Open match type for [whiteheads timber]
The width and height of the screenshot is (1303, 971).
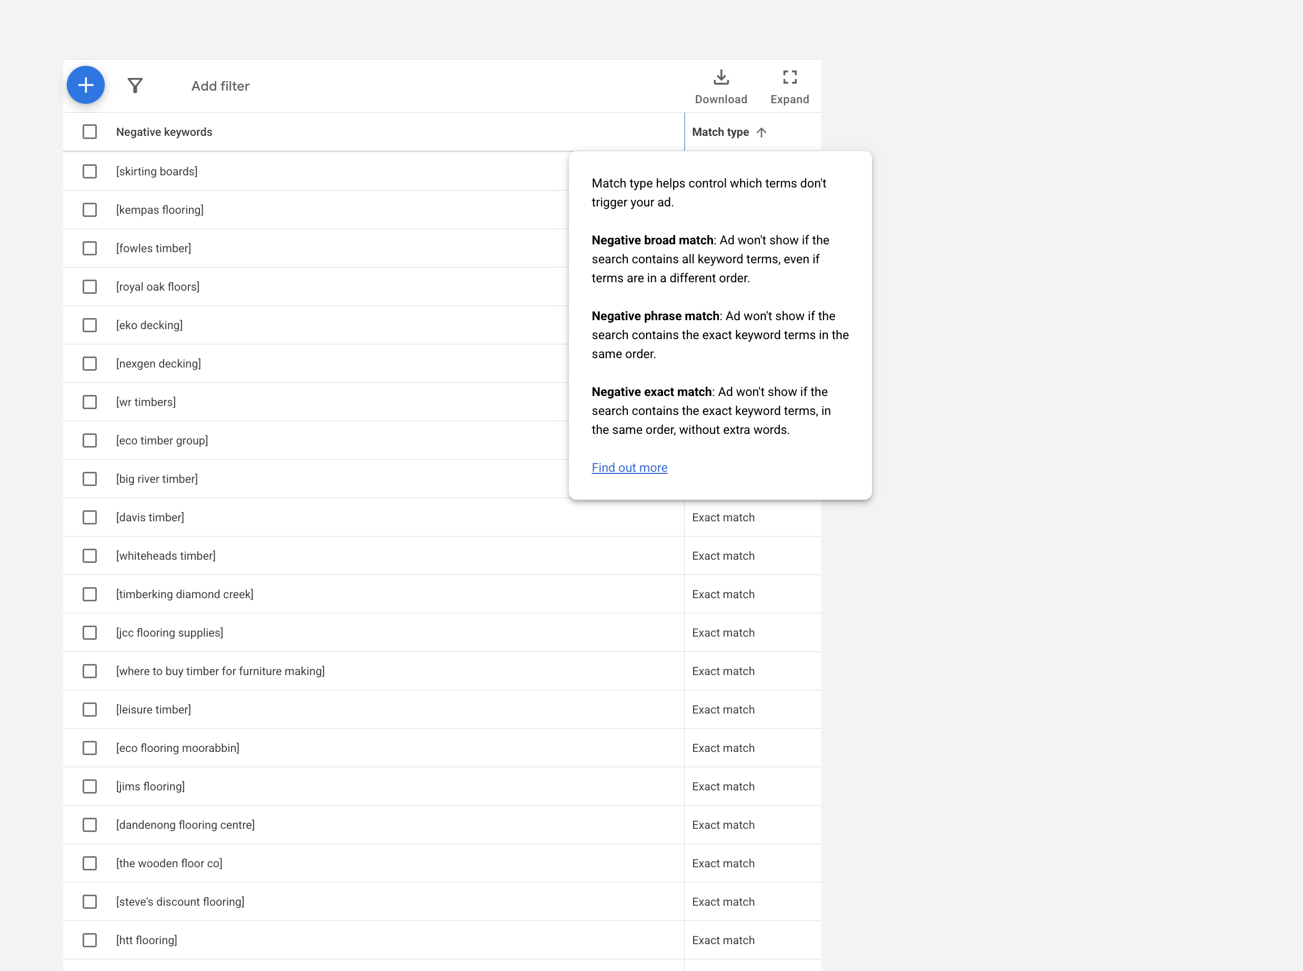(723, 556)
